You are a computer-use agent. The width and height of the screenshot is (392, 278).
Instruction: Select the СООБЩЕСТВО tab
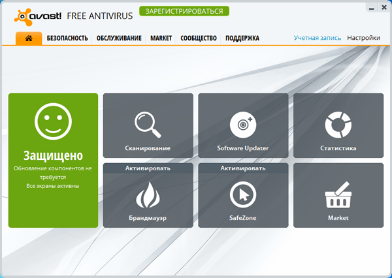point(199,39)
